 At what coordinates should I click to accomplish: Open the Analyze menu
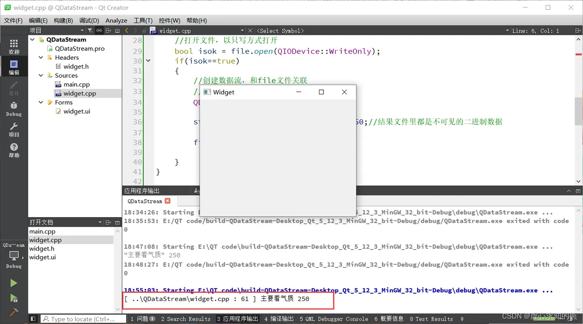click(116, 20)
